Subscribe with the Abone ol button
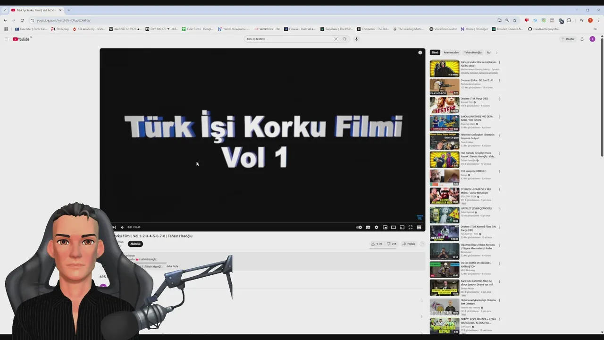 click(135, 244)
